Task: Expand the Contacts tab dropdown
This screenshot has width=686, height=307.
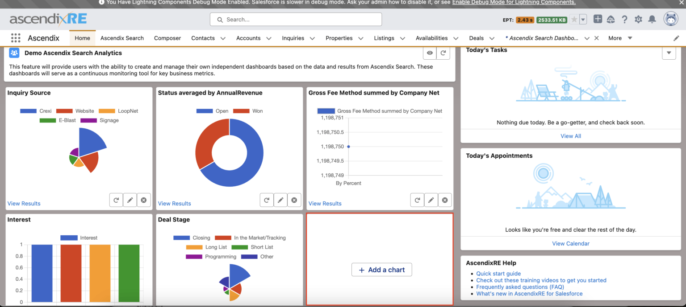Action: [223, 38]
